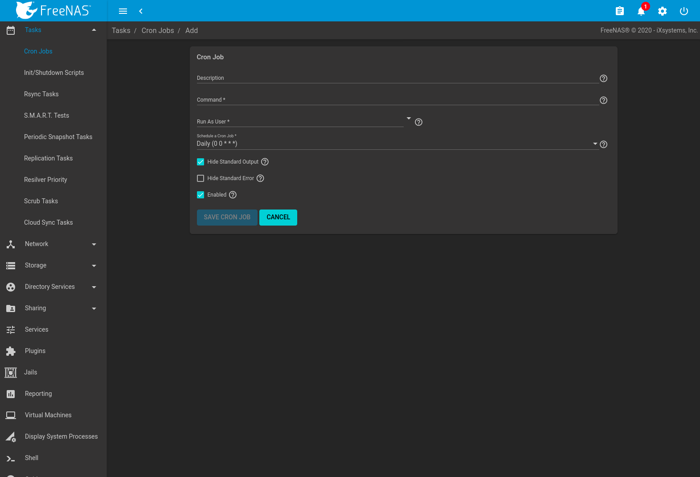Screen dimensions: 700x477
Task: Open the settings gear icon
Action: click(662, 11)
